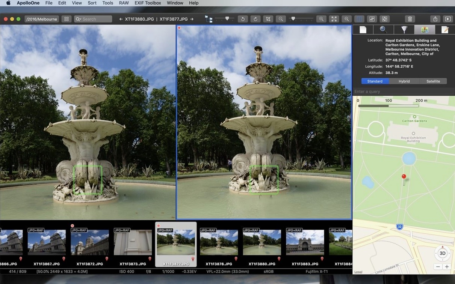The height and width of the screenshot is (284, 455).
Task: Click Fujifilm X-T1 in status bar
Action: pos(317,271)
